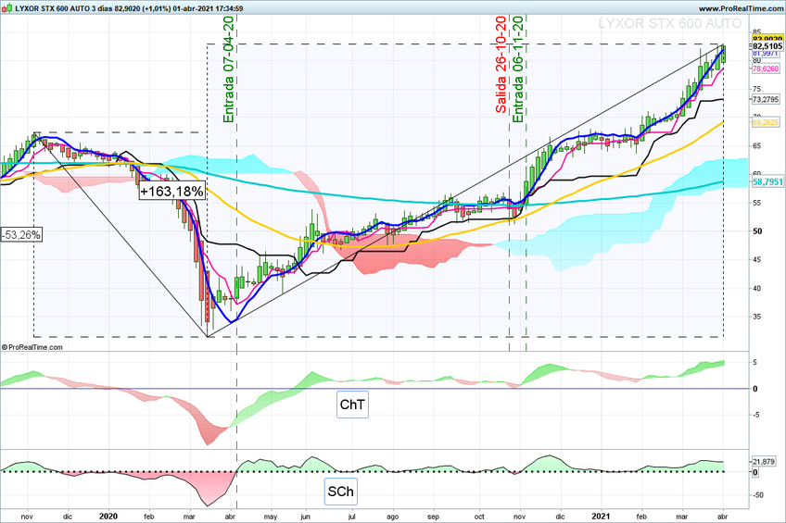
Task: Click the 2020 year label on time axis
Action: [108, 516]
